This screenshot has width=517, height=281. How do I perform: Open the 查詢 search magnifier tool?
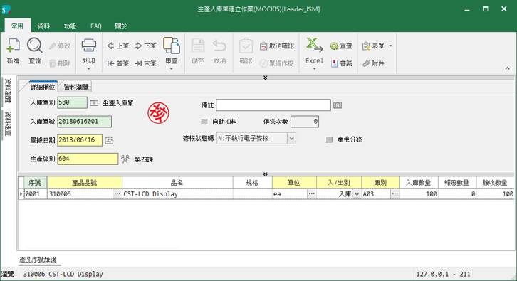click(35, 45)
